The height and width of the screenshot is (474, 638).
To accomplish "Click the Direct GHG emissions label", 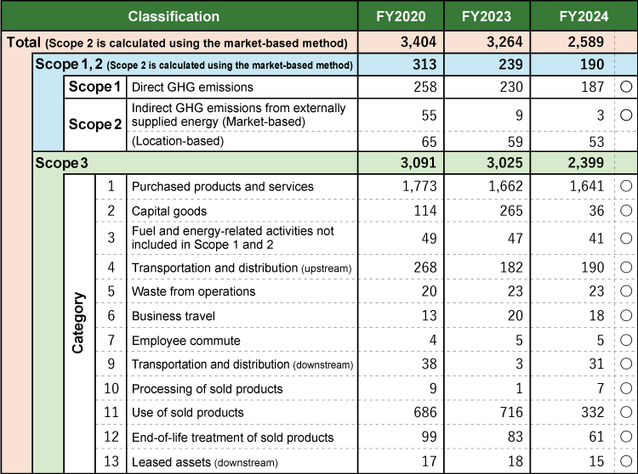I will [192, 87].
